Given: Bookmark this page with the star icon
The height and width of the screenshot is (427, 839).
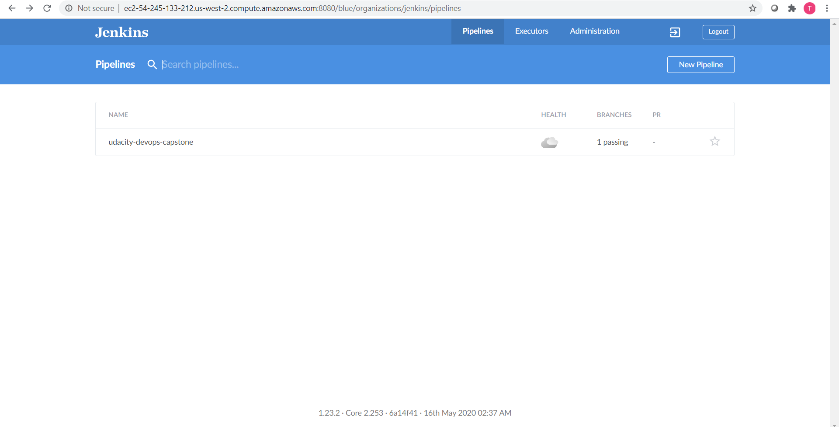Looking at the screenshot, I should [752, 8].
